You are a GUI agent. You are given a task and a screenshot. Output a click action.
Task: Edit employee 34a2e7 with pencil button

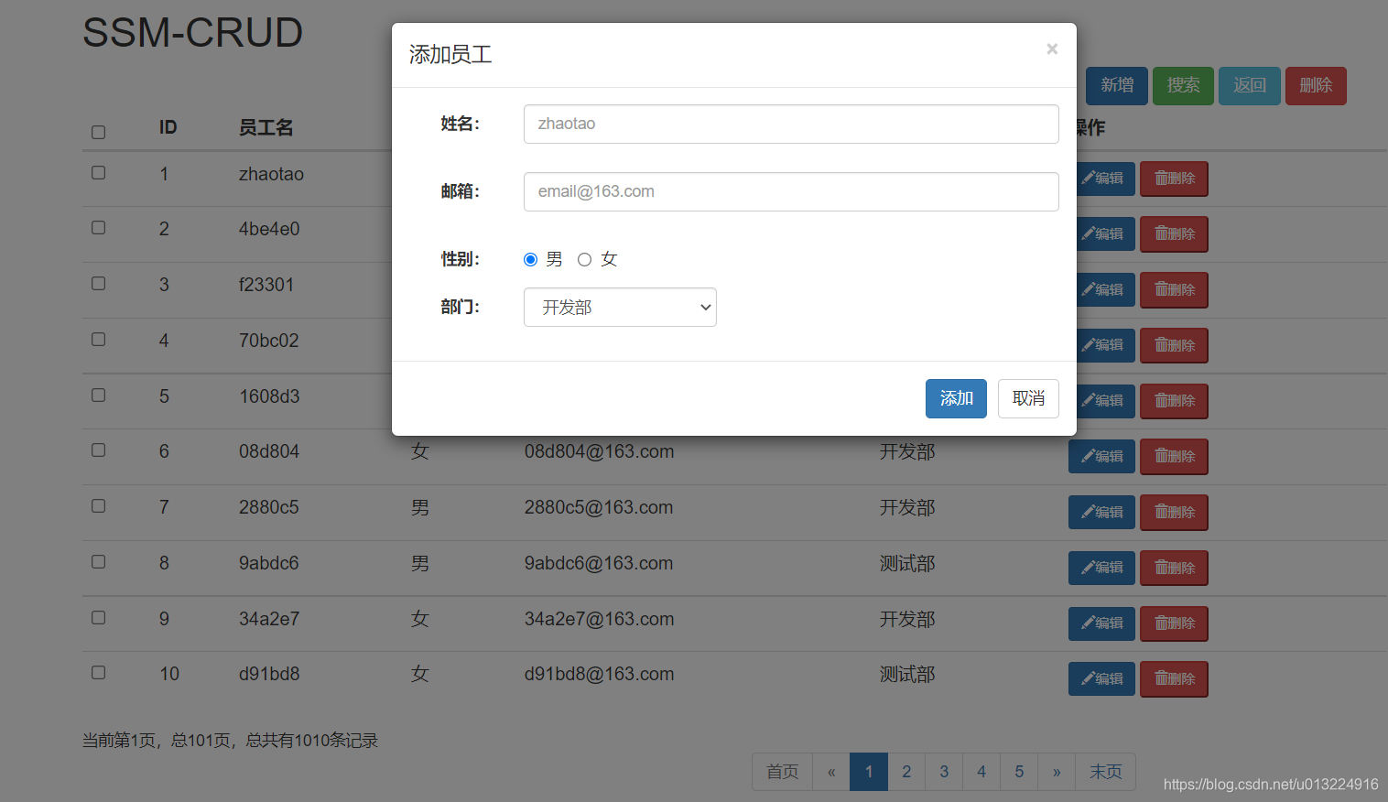(x=1101, y=623)
